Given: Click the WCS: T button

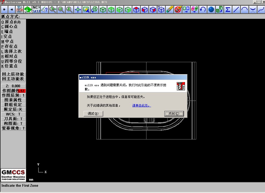Looking at the screenshot, I should (x=13, y=114).
